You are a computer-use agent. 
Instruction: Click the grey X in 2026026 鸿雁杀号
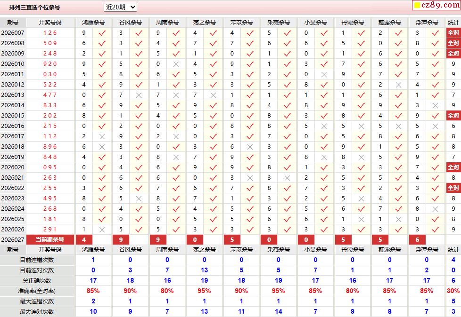pos(102,230)
